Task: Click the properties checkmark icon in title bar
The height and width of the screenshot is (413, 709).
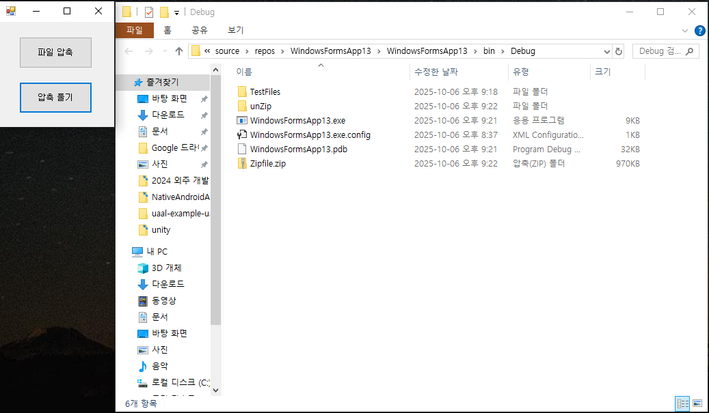Action: tap(149, 12)
